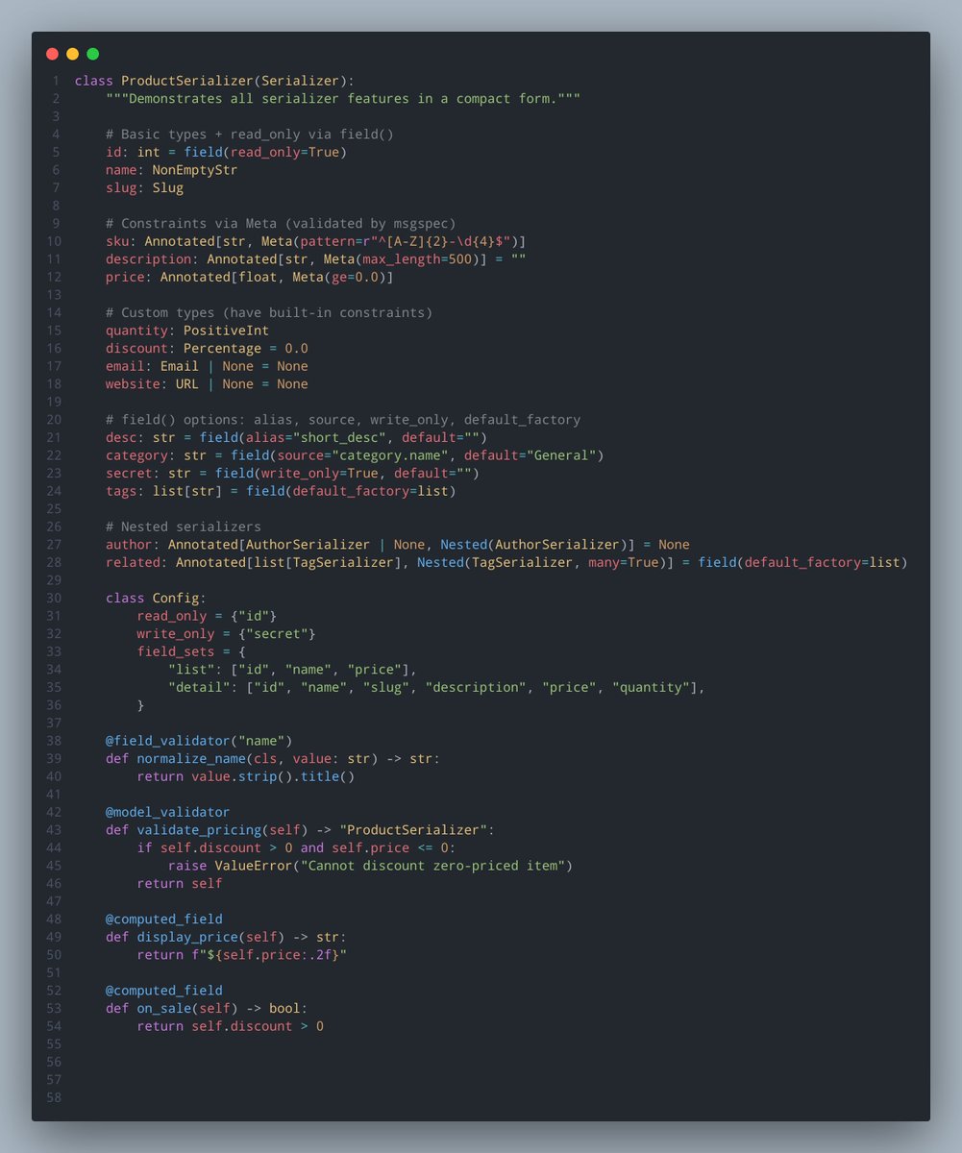Click the red close traffic light button
Image resolution: width=962 pixels, height=1153 pixels.
point(52,54)
